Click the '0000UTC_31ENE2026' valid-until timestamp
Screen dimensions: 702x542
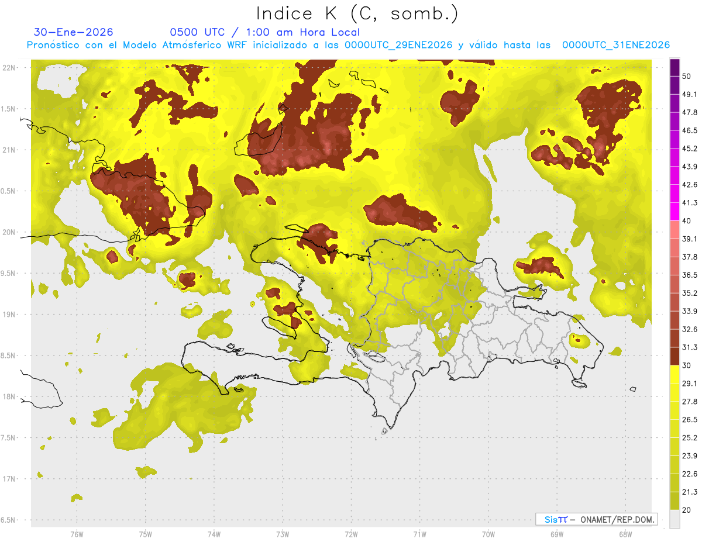pyautogui.click(x=615, y=45)
